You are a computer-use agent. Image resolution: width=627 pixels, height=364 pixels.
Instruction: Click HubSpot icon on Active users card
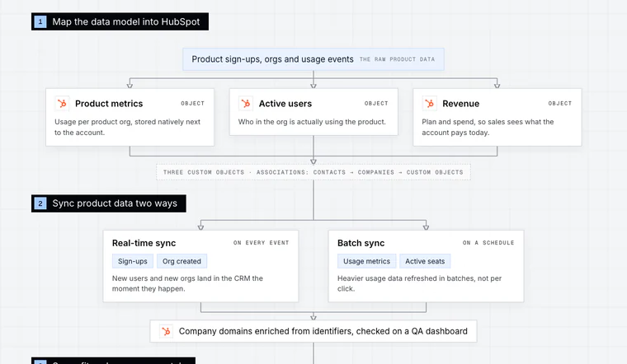[x=246, y=104]
